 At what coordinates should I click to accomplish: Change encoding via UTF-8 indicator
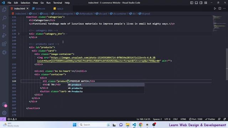coord(167,119)
